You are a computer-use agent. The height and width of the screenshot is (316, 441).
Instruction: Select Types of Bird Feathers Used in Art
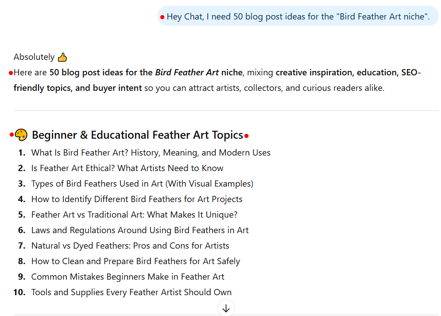[x=142, y=183]
